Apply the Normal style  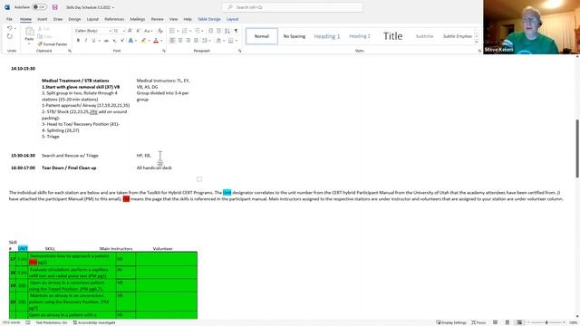pyautogui.click(x=262, y=36)
